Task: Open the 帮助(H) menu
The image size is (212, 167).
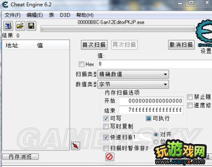Action: point(85,15)
